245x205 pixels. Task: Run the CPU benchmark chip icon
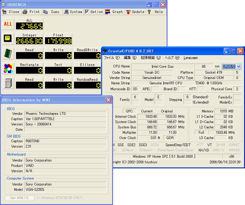[8, 38]
